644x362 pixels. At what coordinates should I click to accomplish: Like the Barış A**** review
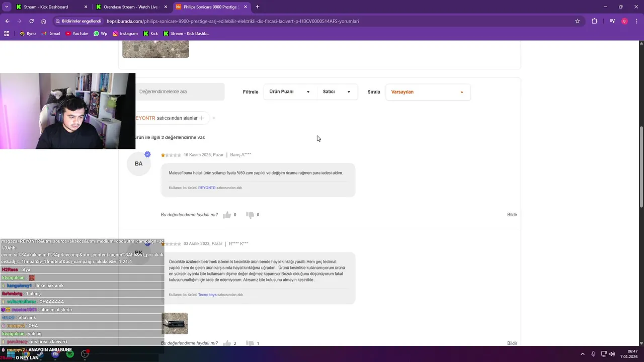pos(227,215)
